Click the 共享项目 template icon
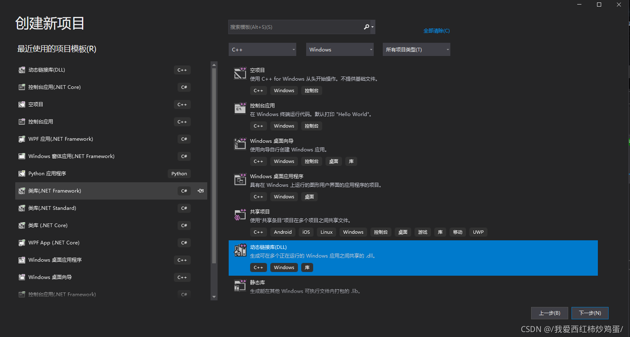The height and width of the screenshot is (337, 630). [x=240, y=214]
